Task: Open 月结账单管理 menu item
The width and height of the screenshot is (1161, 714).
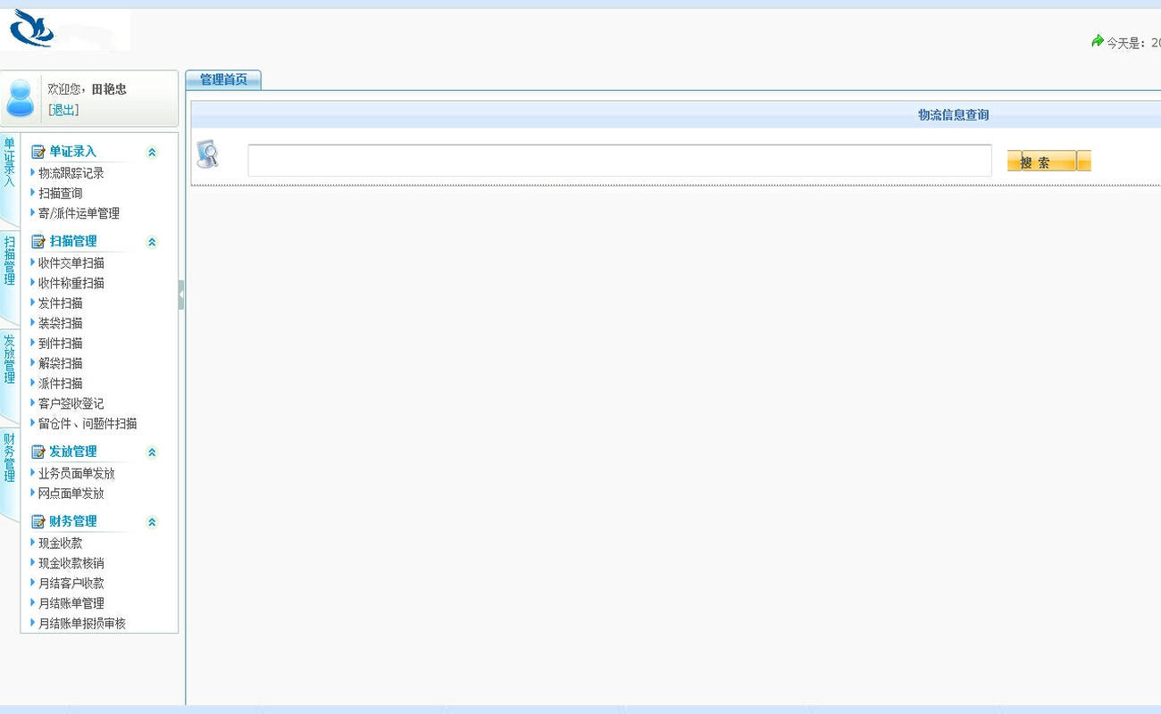Action: pyautogui.click(x=71, y=603)
